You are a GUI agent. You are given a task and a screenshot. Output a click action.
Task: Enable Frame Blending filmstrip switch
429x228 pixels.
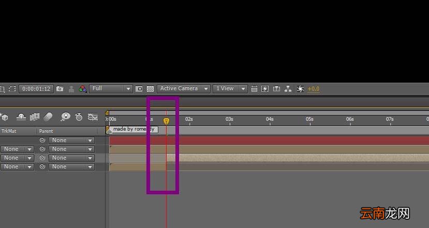coord(35,117)
